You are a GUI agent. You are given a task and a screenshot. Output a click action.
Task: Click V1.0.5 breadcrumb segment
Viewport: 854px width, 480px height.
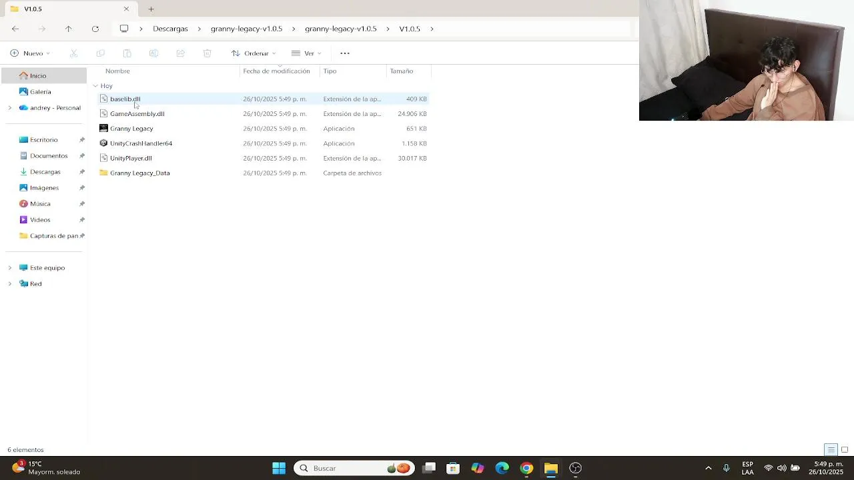[410, 29]
